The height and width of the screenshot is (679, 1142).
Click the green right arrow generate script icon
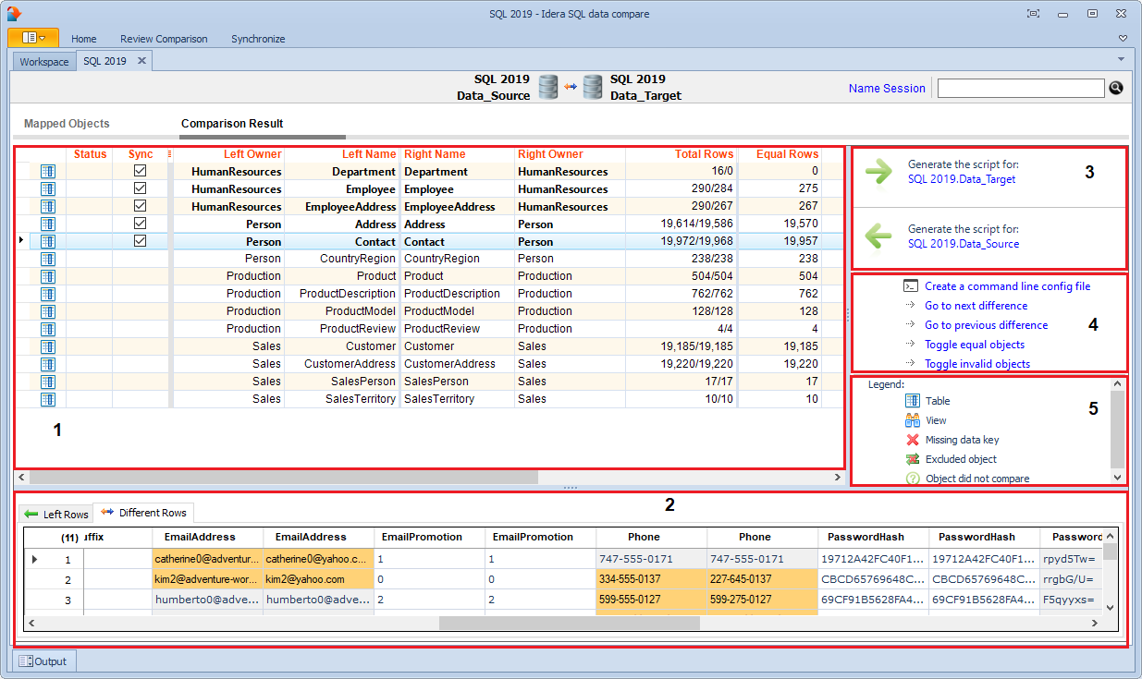pos(879,172)
